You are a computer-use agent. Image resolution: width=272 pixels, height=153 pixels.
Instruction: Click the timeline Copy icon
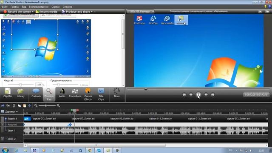click(x=19, y=105)
